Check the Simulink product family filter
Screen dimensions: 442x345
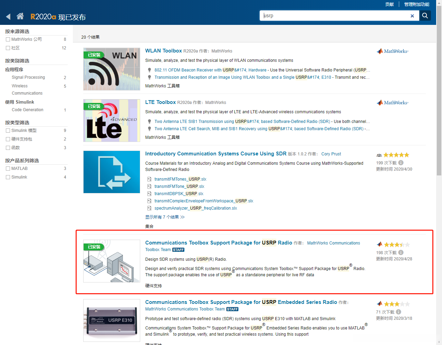pos(8,177)
